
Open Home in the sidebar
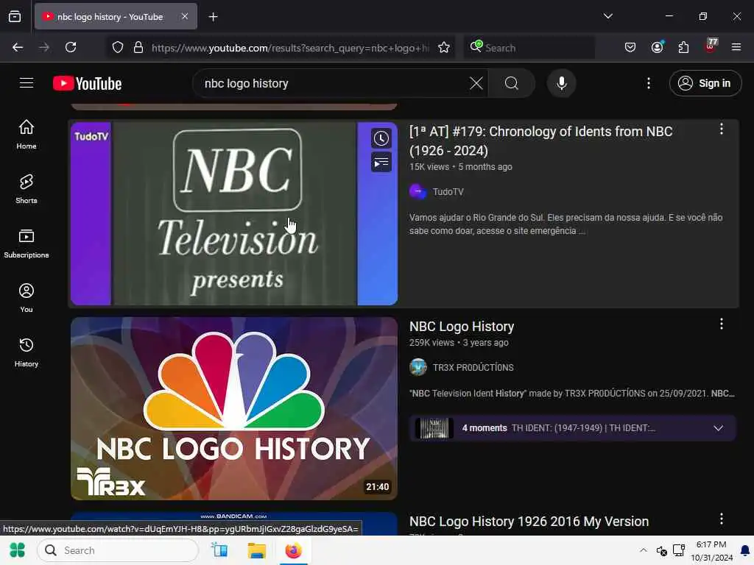tap(27, 135)
